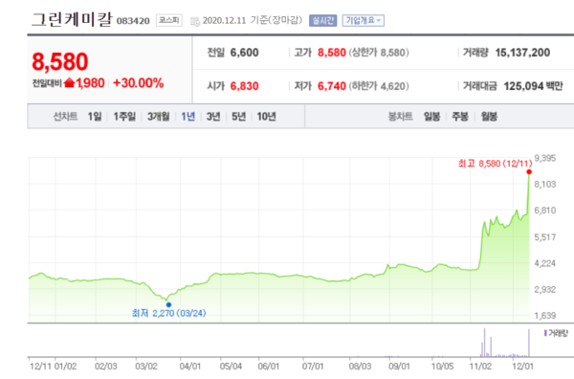Image resolution: width=574 pixels, height=379 pixels.
Task: Select the 1일 line chart tab
Action: 95,117
